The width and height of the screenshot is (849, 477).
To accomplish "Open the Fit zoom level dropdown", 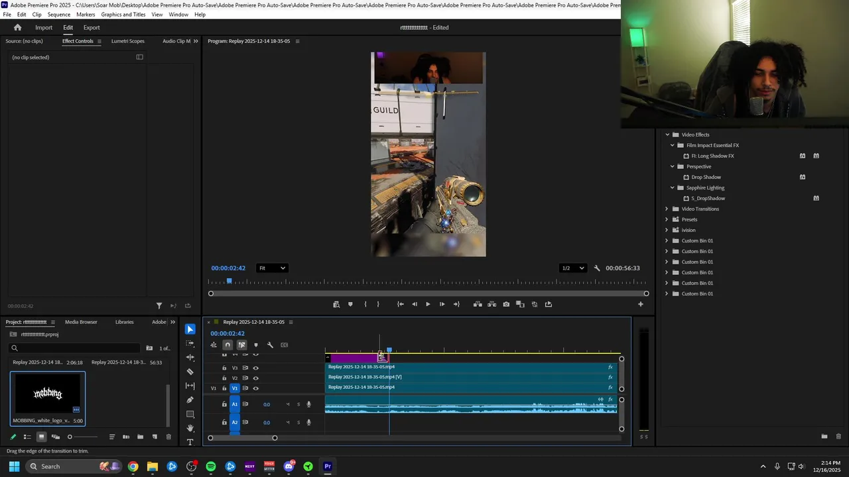I will point(272,268).
